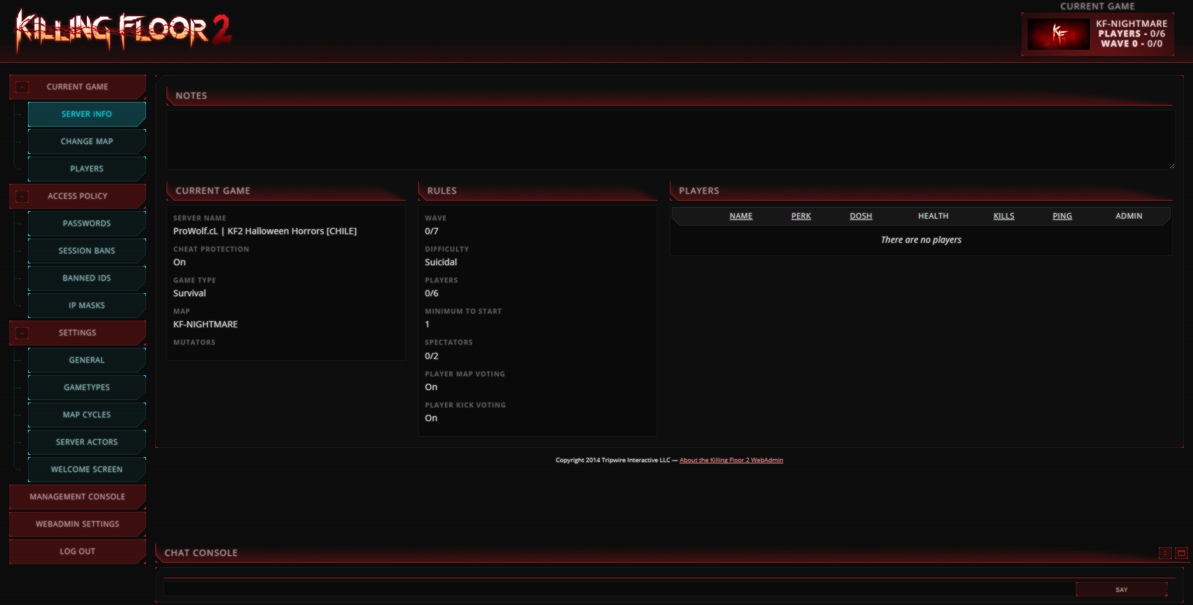
Task: Open Gametypes settings
Action: click(87, 388)
